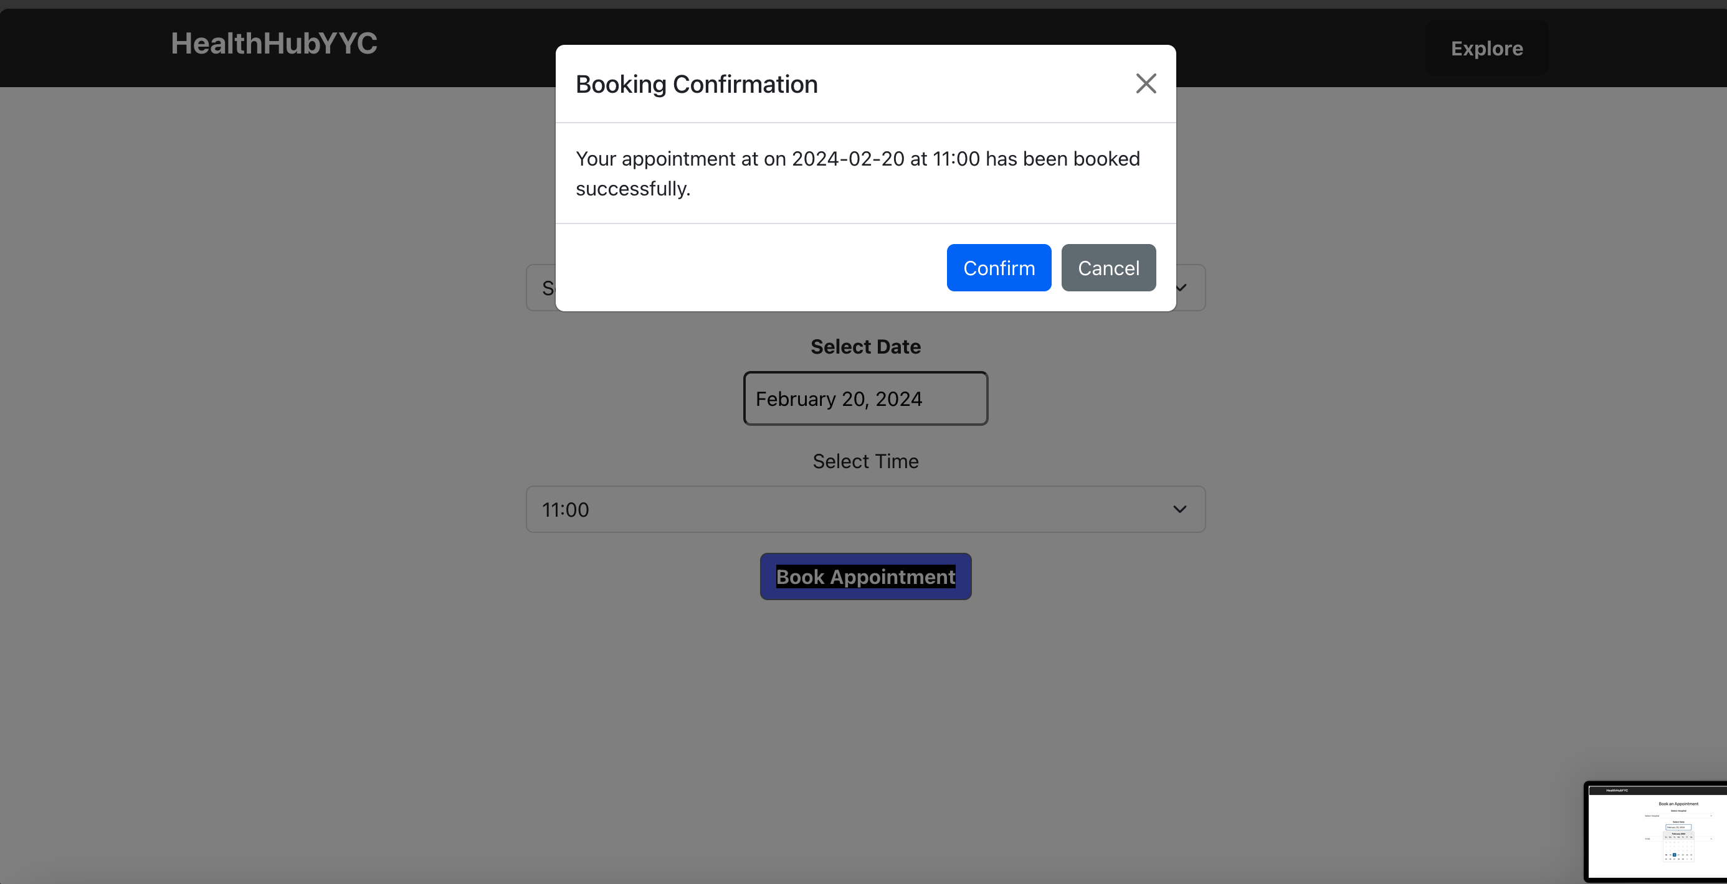The width and height of the screenshot is (1727, 884).
Task: Focus the February 20, 2024 date field
Action: click(x=865, y=399)
